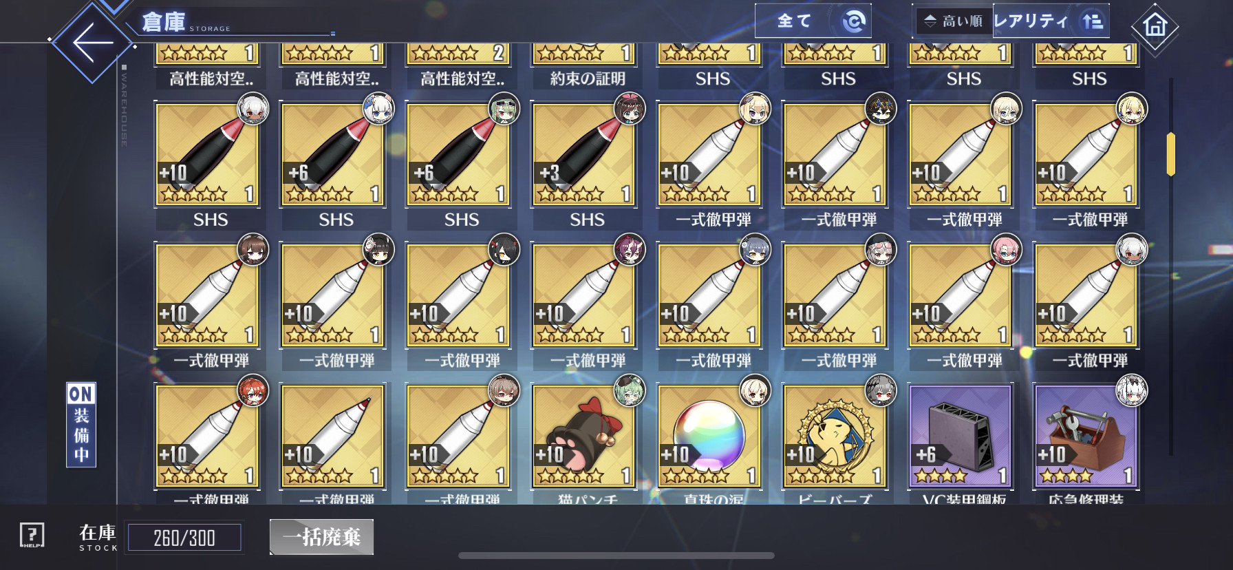Click the 一括廃棄 bulk discard button
Viewport: 1233px width, 570px height.
pyautogui.click(x=321, y=537)
